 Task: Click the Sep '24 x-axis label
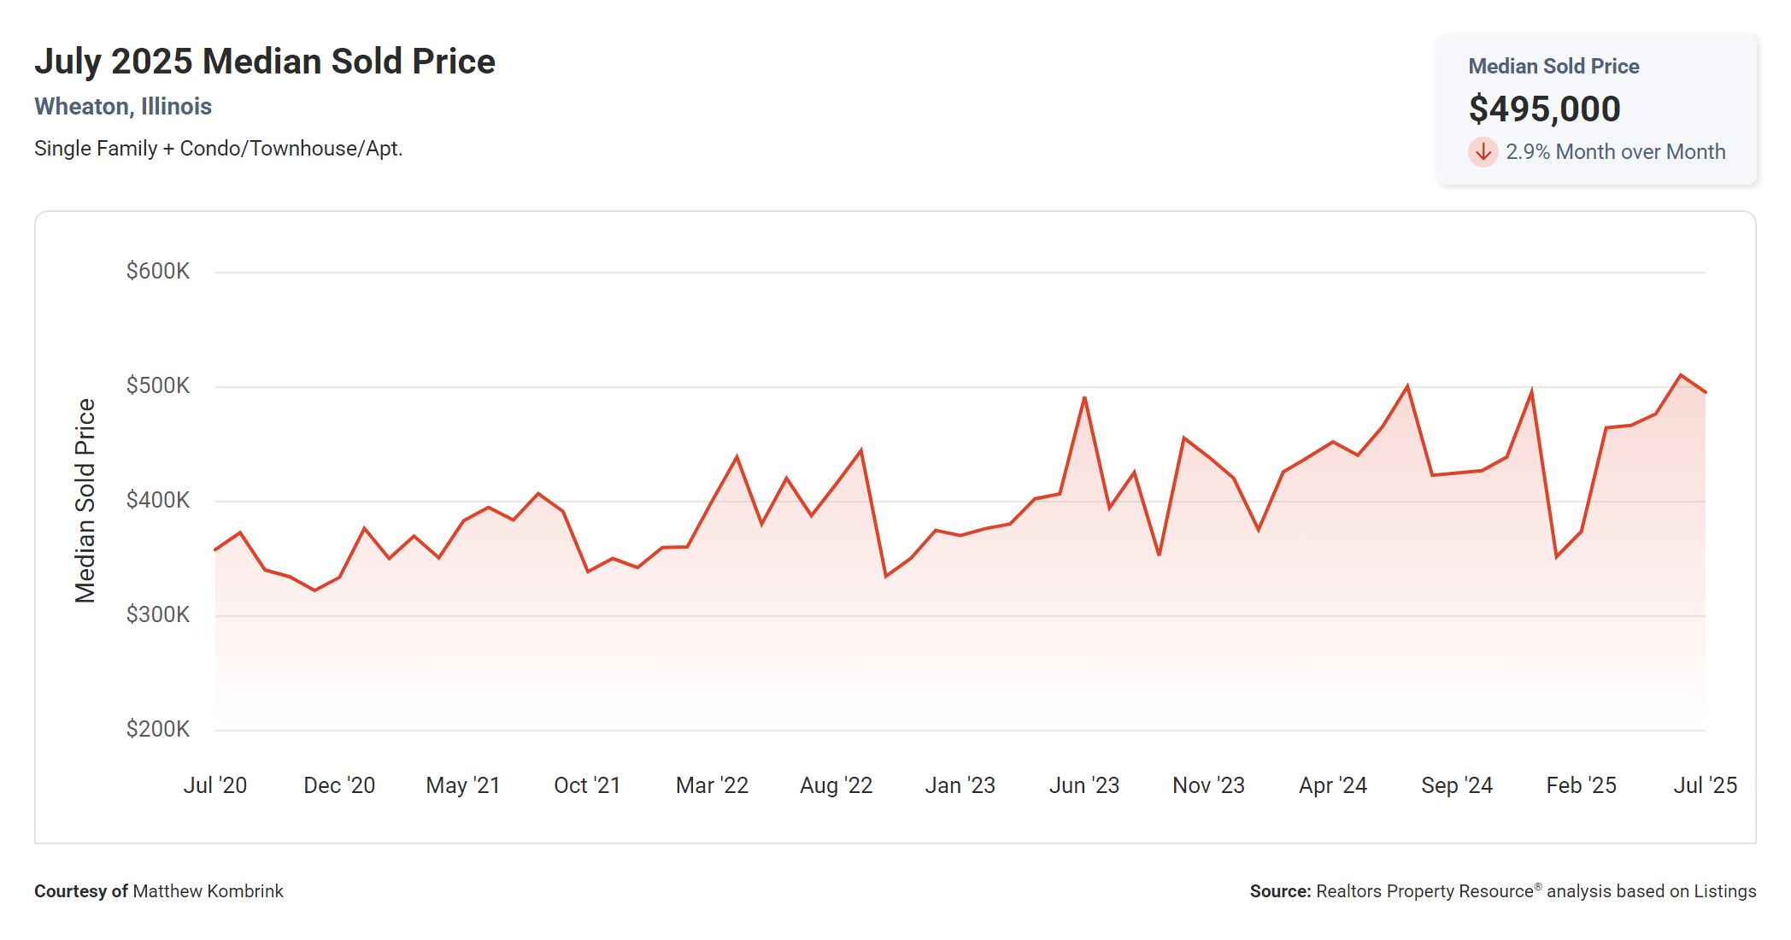click(1456, 785)
